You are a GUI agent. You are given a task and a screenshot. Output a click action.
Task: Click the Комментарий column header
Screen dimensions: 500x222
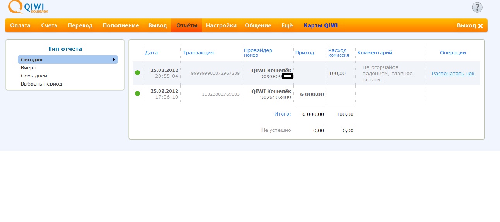click(x=375, y=52)
